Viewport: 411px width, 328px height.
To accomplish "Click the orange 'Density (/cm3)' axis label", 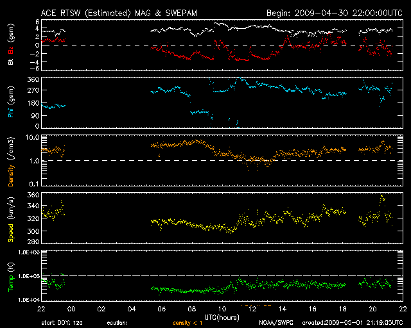I will (11, 161).
